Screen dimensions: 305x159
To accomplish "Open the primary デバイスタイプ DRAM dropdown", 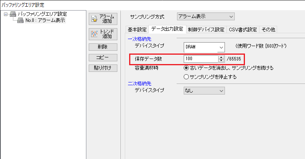I will 205,47.
